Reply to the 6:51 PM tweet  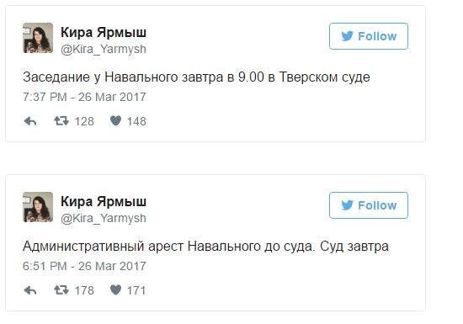(x=30, y=290)
